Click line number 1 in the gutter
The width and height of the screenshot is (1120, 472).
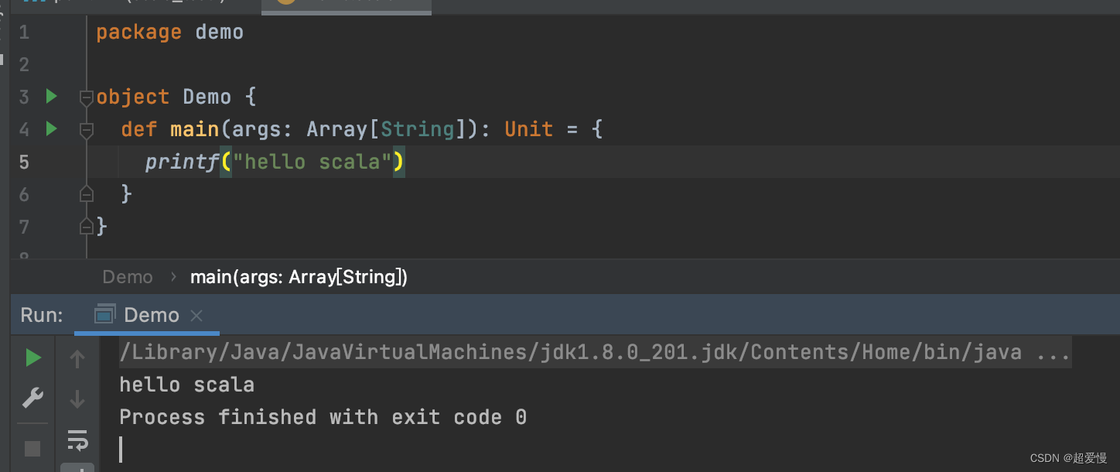coord(24,32)
